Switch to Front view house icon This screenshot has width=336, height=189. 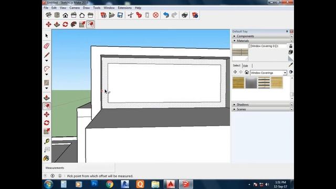point(65,15)
